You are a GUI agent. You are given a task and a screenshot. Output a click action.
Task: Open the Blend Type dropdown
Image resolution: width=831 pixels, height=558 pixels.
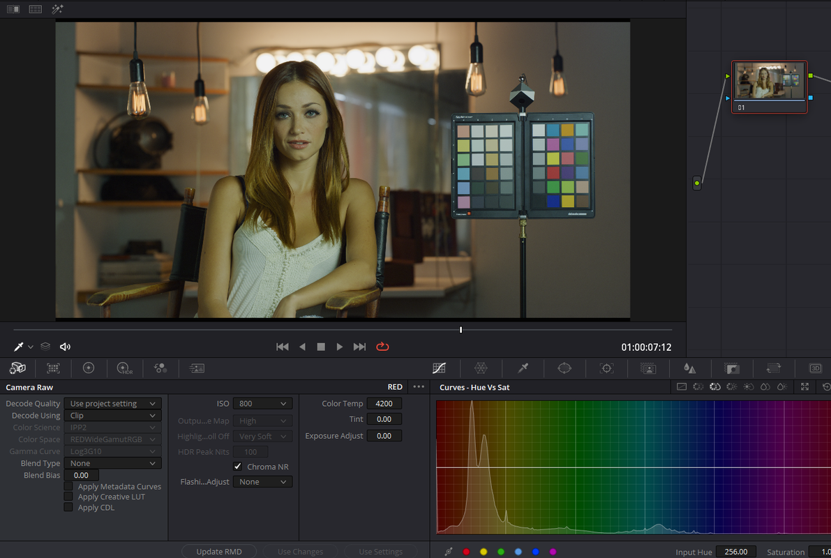112,463
